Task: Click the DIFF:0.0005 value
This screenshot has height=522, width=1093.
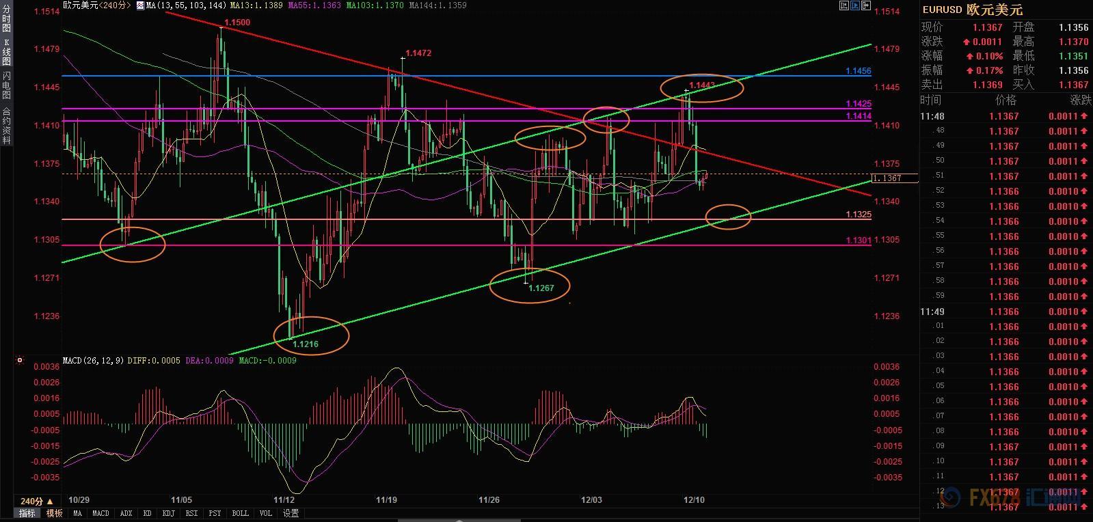Action: click(x=154, y=360)
